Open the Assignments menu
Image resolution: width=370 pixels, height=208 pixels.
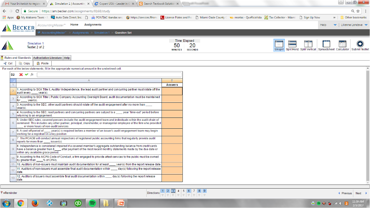tap(93, 25)
